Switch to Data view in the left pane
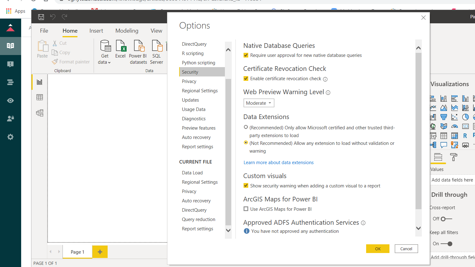This screenshot has height=267, width=475. click(39, 97)
